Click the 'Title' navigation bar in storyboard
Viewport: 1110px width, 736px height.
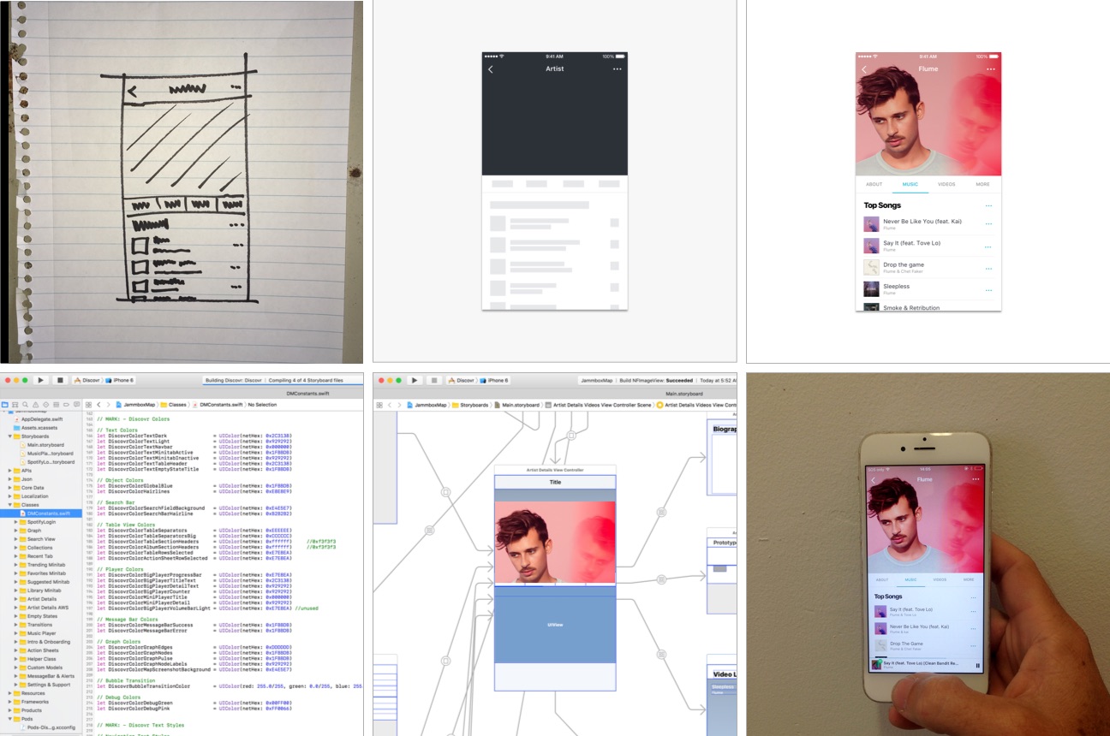point(555,483)
